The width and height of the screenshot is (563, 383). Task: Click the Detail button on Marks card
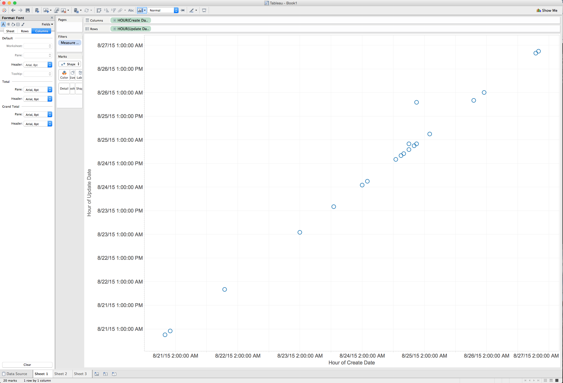point(64,89)
